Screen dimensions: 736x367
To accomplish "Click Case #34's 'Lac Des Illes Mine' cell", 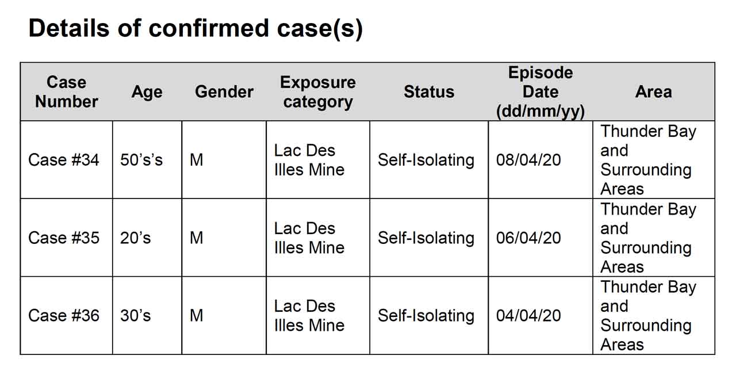I will pos(309,160).
